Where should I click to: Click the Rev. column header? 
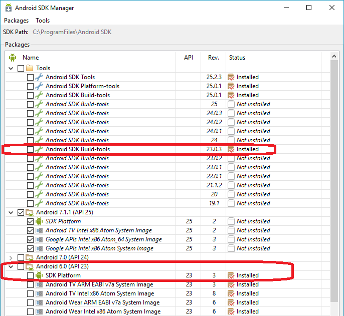click(x=214, y=58)
